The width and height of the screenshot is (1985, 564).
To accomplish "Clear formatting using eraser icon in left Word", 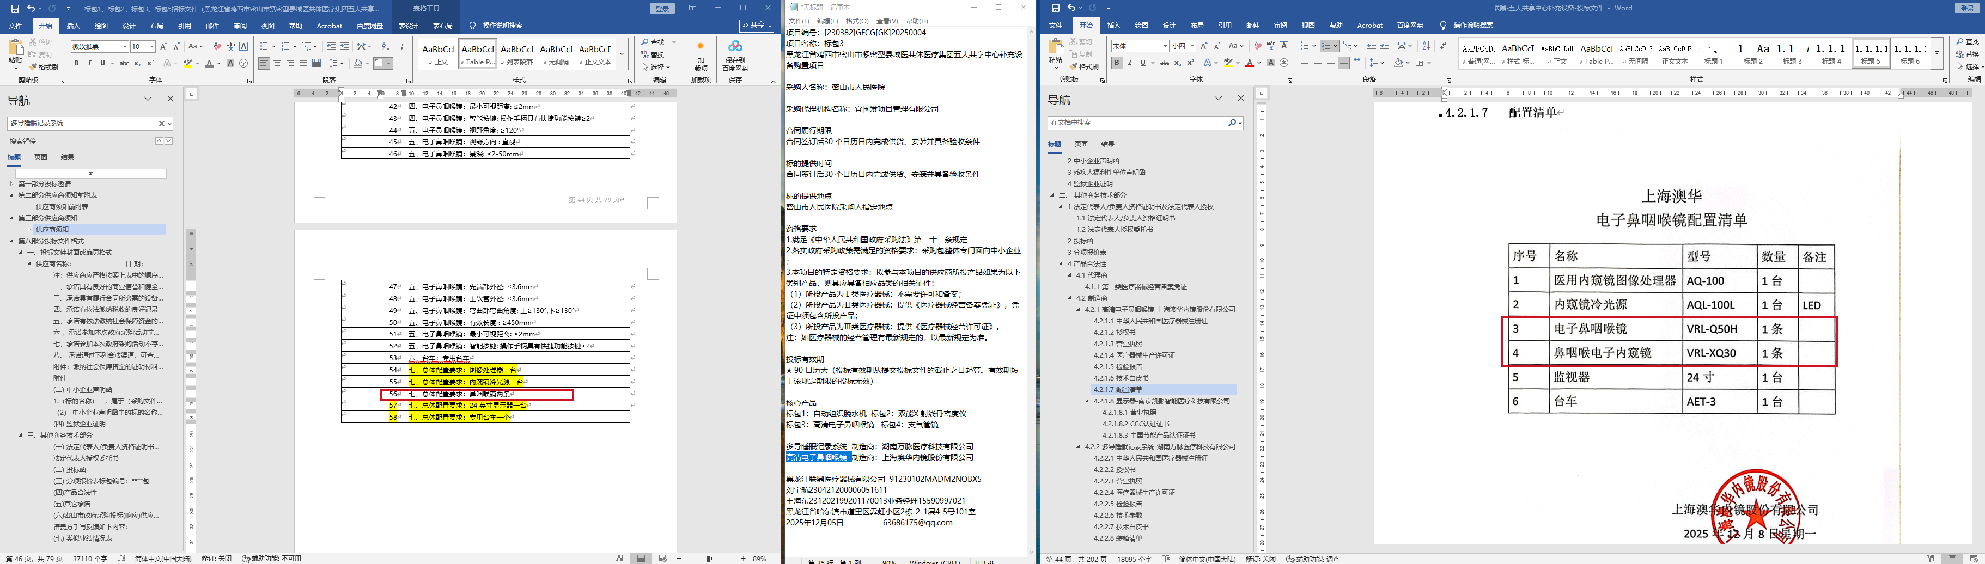I will click(x=218, y=46).
